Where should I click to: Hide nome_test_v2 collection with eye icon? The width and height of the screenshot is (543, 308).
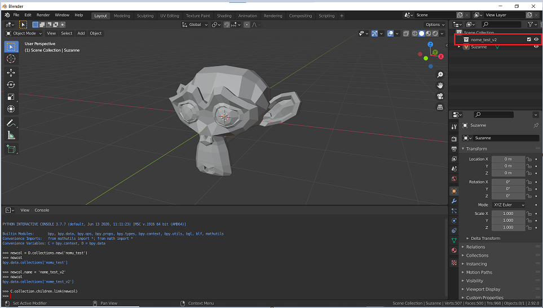[536, 39]
